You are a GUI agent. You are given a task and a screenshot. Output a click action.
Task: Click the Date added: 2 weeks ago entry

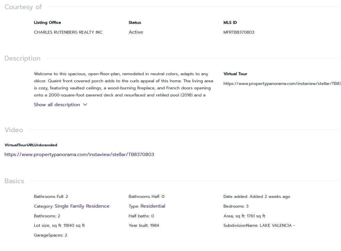pyautogui.click(x=256, y=197)
